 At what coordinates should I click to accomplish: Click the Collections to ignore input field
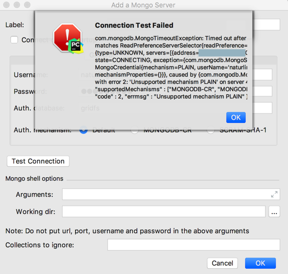(x=194, y=245)
